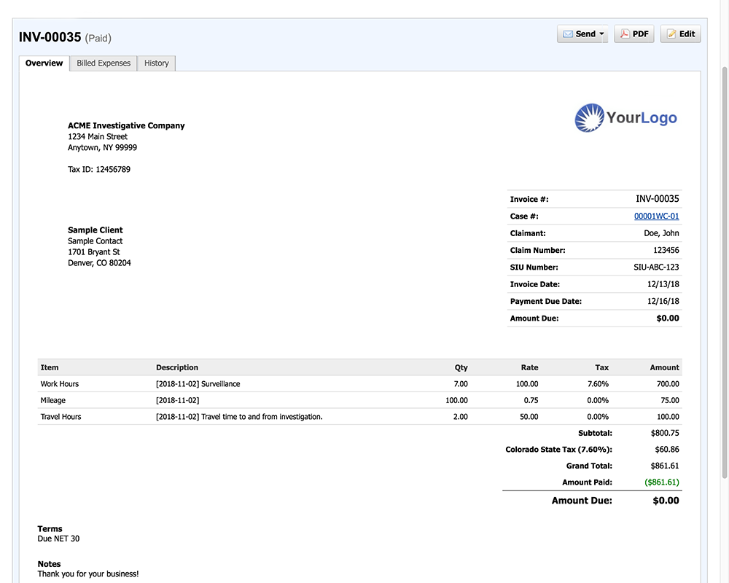Open case link 00001WC-01
Image resolution: width=729 pixels, height=583 pixels.
[657, 216]
